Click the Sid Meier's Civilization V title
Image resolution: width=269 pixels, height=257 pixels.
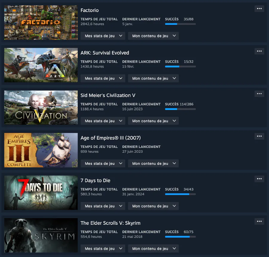(108, 95)
